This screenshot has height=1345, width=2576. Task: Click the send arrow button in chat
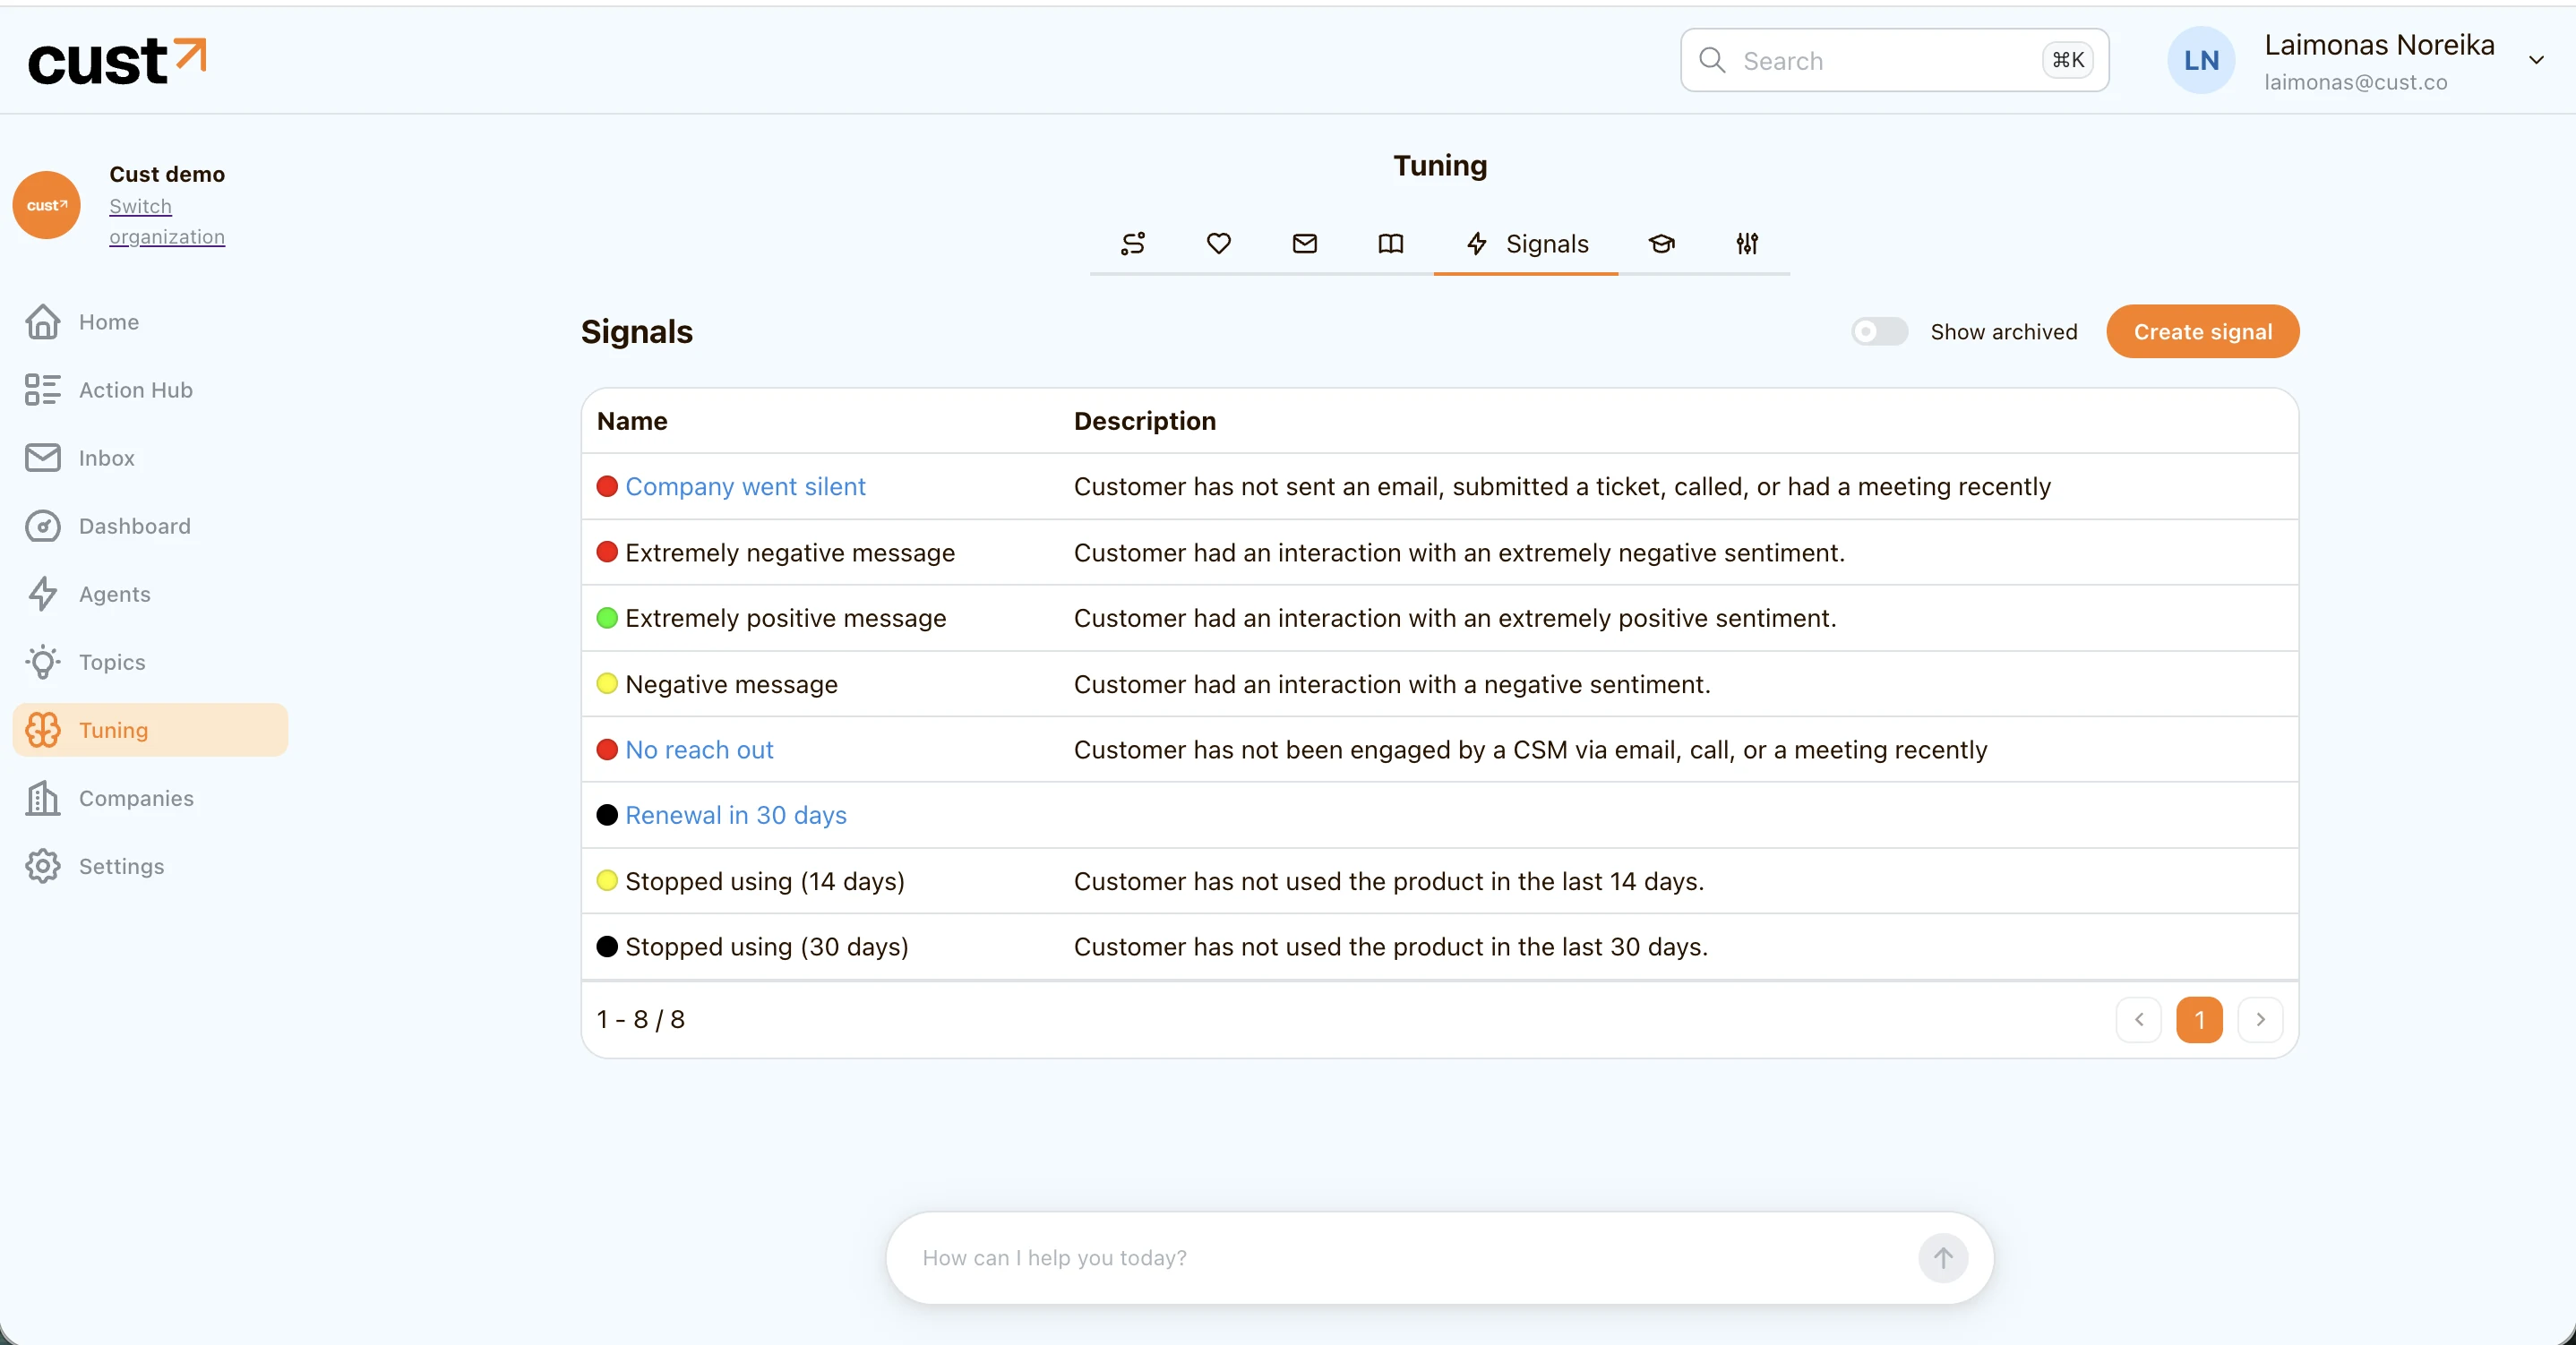1943,1257
